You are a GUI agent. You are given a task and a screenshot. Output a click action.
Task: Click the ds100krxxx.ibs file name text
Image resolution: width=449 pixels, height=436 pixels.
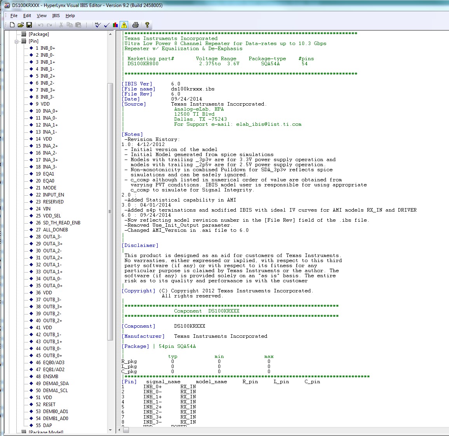pyautogui.click(x=193, y=89)
